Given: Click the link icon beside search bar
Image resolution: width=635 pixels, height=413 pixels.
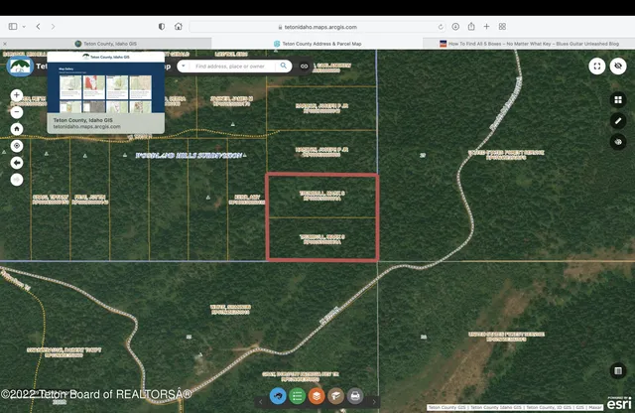Looking at the screenshot, I should (x=304, y=67).
